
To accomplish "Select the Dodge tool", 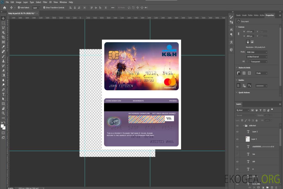I will coord(3,85).
